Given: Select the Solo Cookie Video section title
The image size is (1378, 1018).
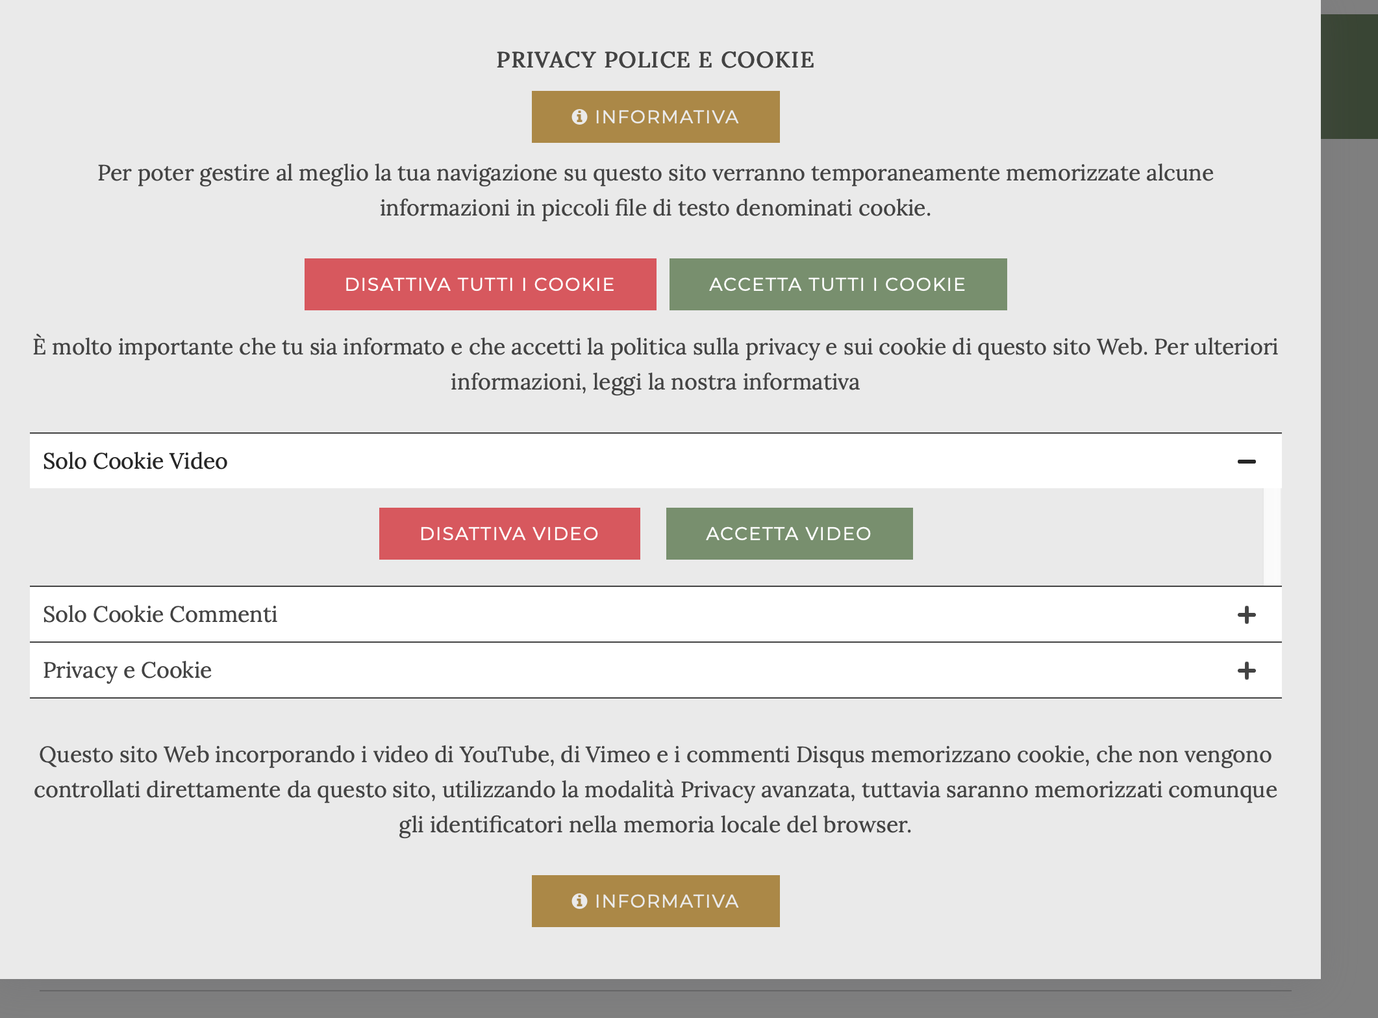Looking at the screenshot, I should 135,462.
